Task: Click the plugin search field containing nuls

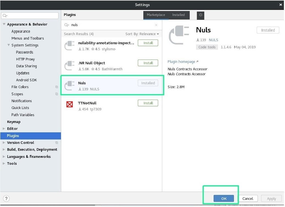Action: (111, 25)
